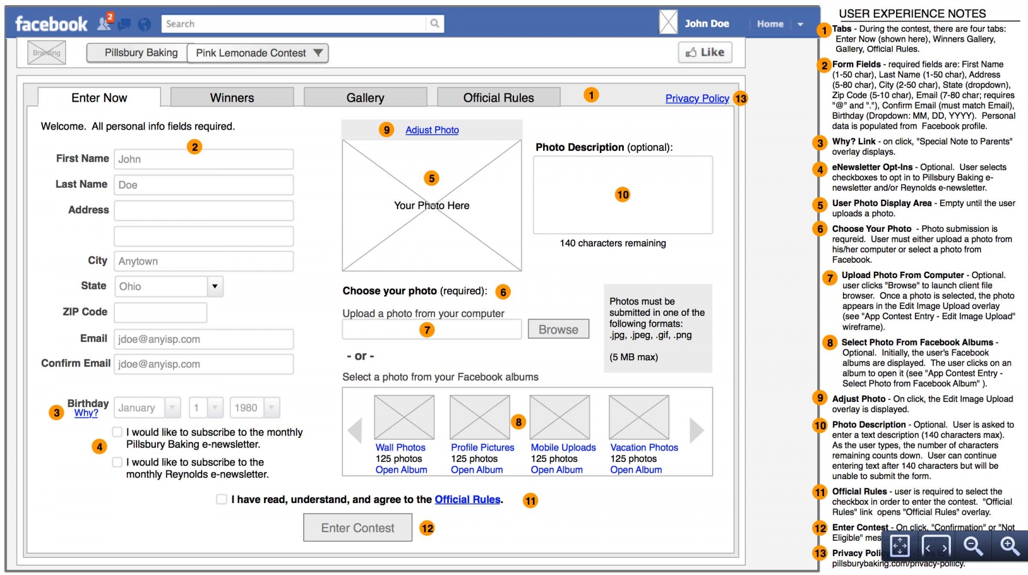1028x575 pixels.
Task: Open the birthday day dropdown
Action: [206, 408]
